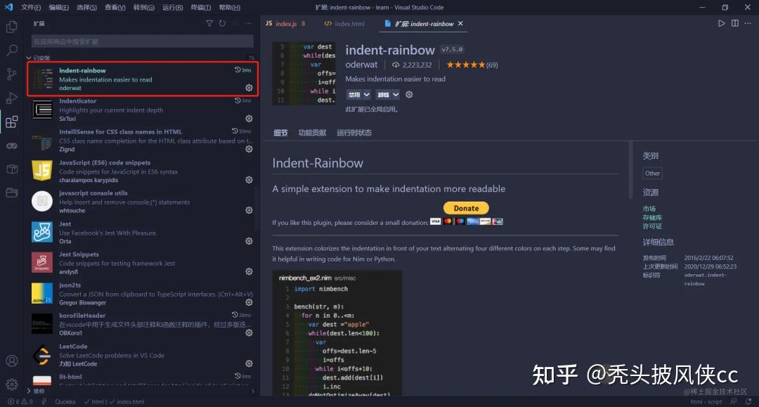
Task: Click the manage gear for Jest row
Action: tap(249, 241)
